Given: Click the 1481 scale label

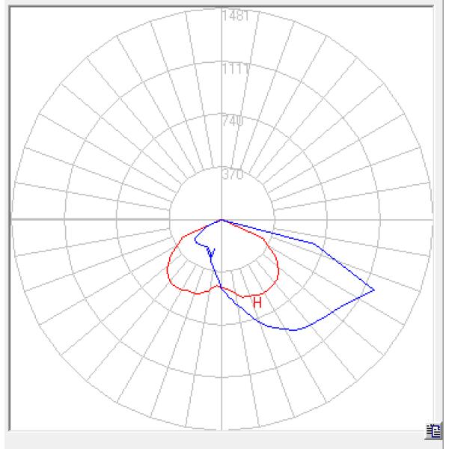Looking at the screenshot, I should tap(234, 16).
